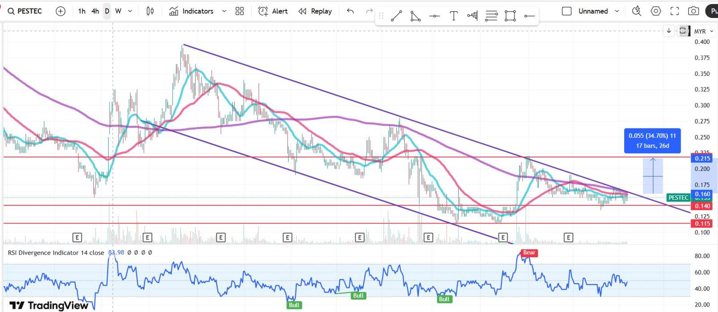Select the D daily timeframe
Image resolution: width=718 pixels, height=312 pixels.
[x=107, y=11]
